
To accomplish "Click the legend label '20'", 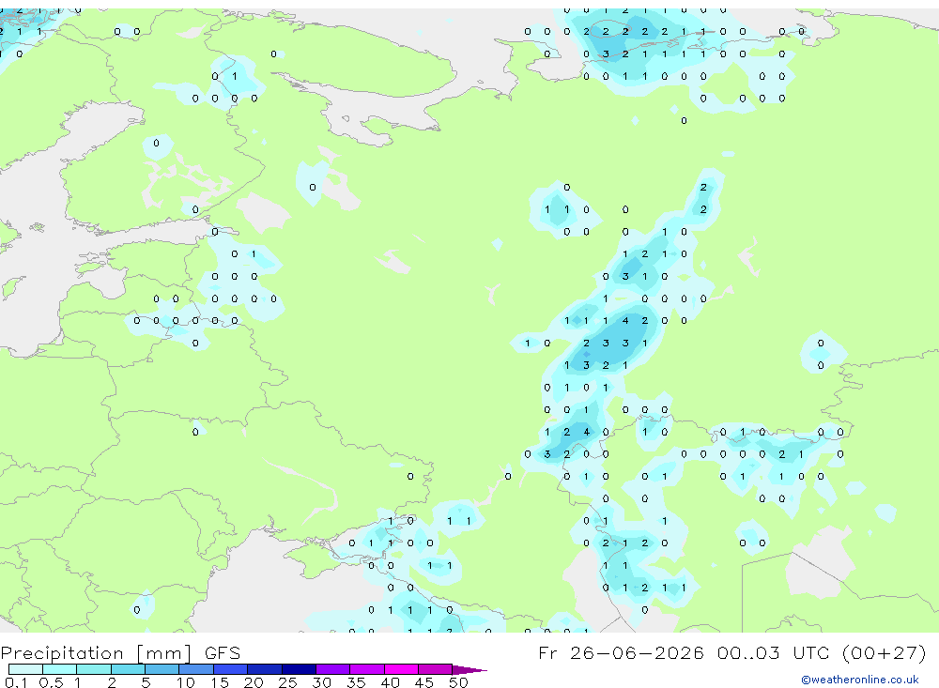I will pyautogui.click(x=254, y=682).
